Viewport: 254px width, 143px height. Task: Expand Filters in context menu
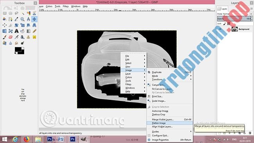(134, 84)
